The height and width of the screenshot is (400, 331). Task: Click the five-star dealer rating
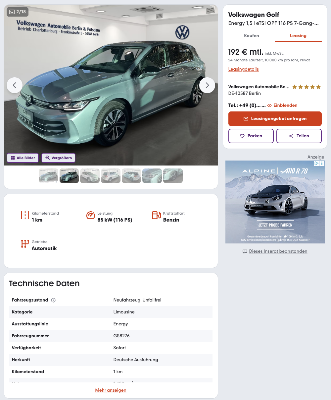coord(307,87)
